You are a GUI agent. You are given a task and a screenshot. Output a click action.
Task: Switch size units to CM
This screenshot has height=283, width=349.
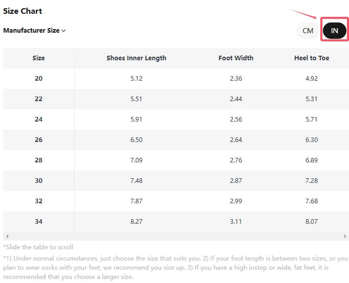point(308,31)
